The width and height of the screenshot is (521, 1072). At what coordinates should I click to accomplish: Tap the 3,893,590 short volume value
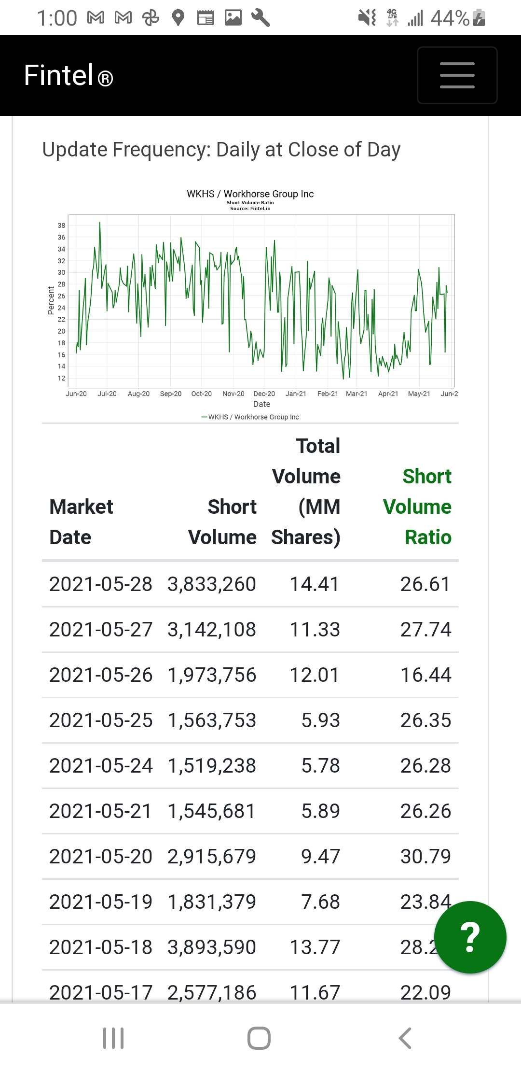pyautogui.click(x=211, y=947)
